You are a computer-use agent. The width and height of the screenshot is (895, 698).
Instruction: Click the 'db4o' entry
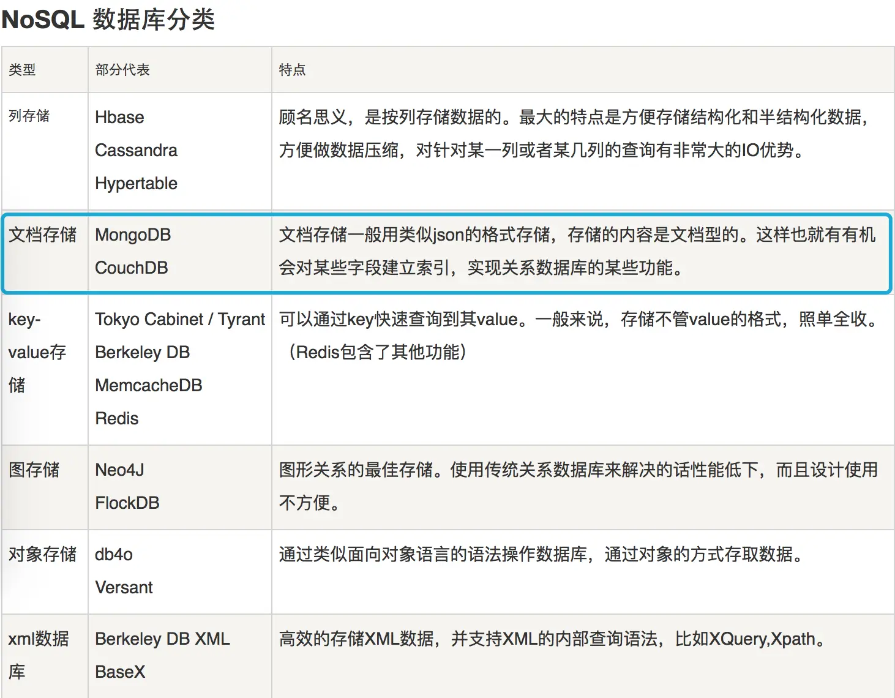click(114, 554)
